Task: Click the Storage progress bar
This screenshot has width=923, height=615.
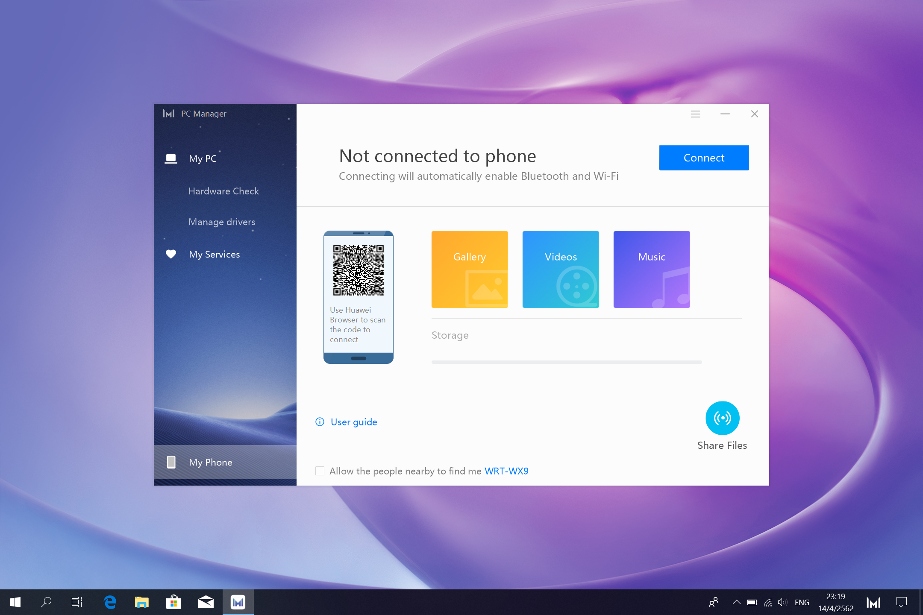Action: pos(567,362)
